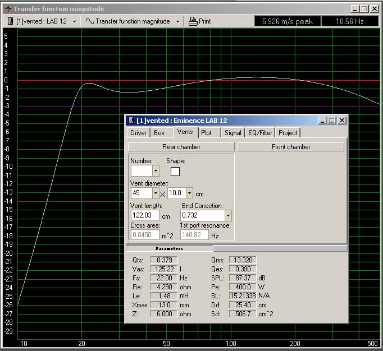Image resolution: width=383 pixels, height=351 pixels.
Task: Click the 1st port resonance field showing 140.82
Action: pyautogui.click(x=195, y=235)
